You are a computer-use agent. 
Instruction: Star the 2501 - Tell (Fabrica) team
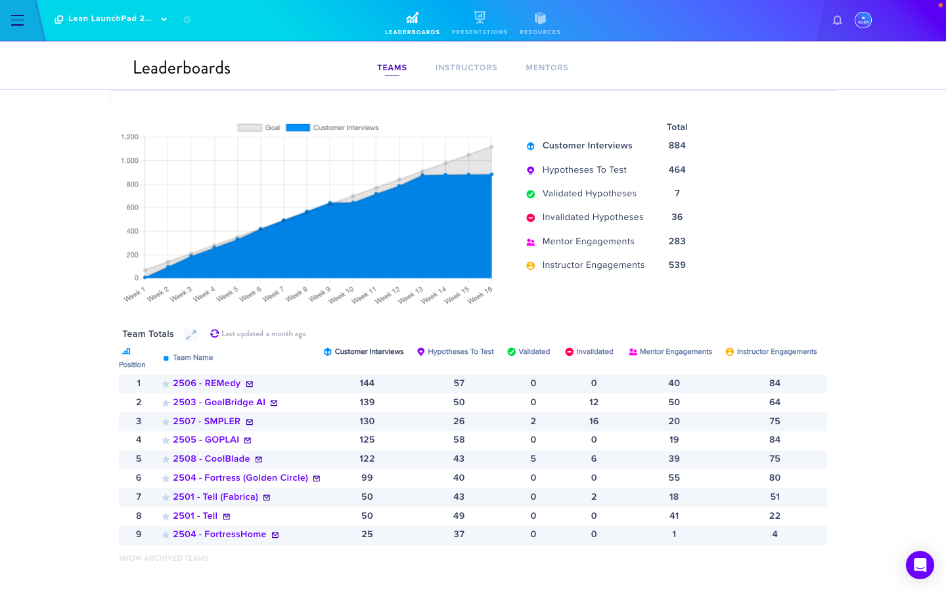(x=166, y=498)
